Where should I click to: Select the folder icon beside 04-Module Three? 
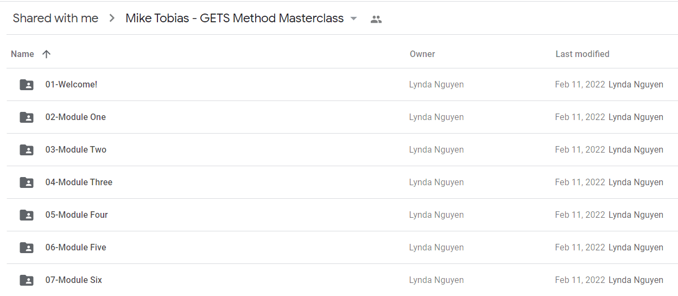(x=27, y=182)
